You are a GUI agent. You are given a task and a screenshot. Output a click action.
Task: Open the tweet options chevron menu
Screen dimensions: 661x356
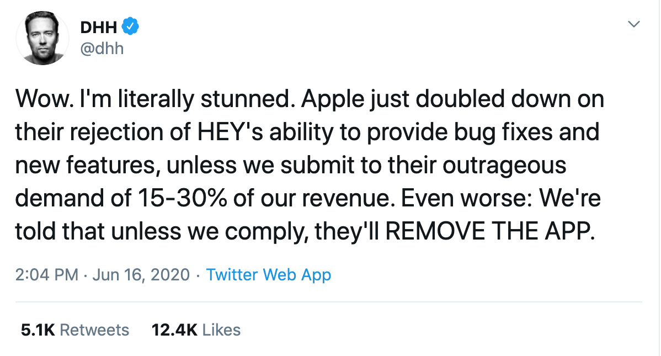click(x=633, y=24)
